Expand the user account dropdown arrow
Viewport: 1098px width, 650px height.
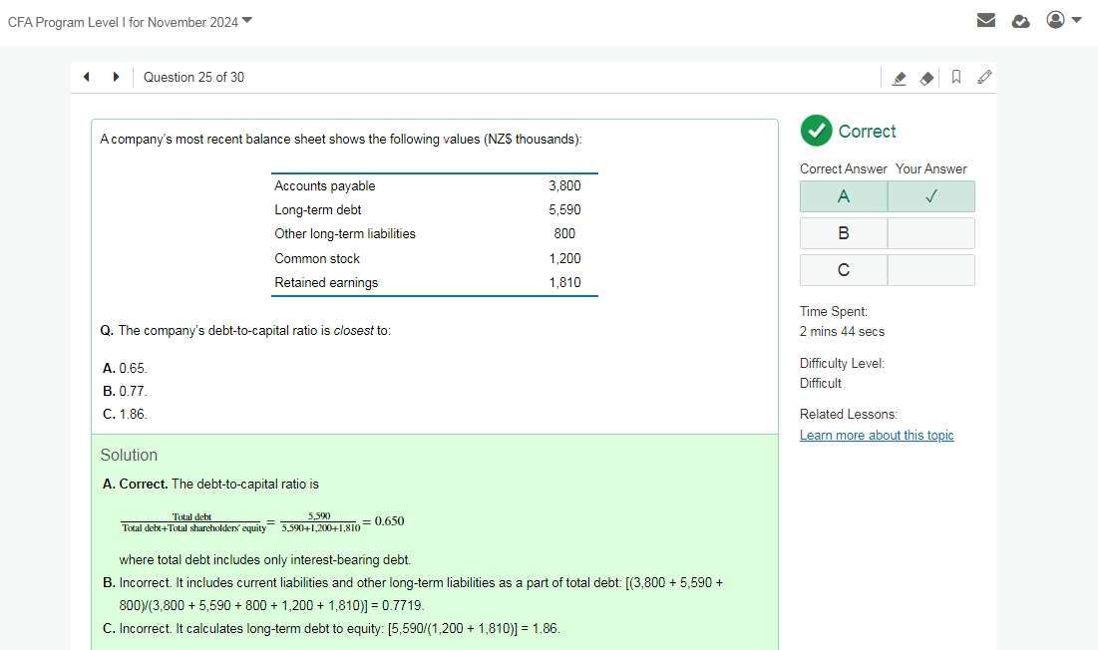tap(1076, 20)
